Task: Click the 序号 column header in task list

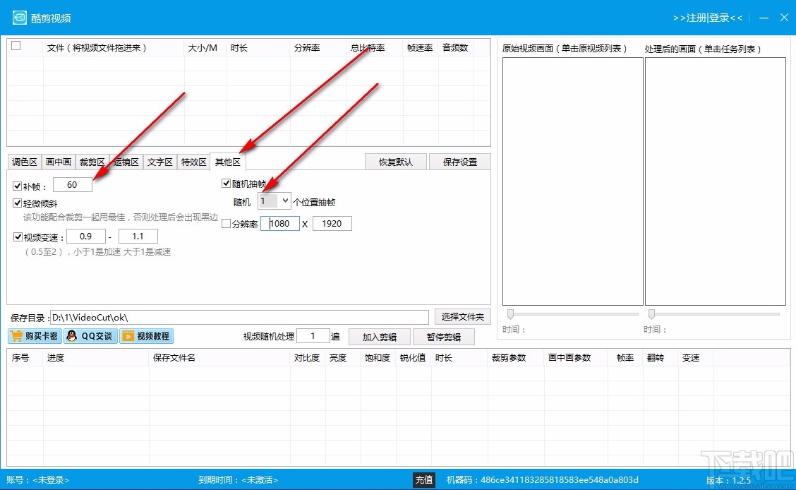Action: click(25, 357)
